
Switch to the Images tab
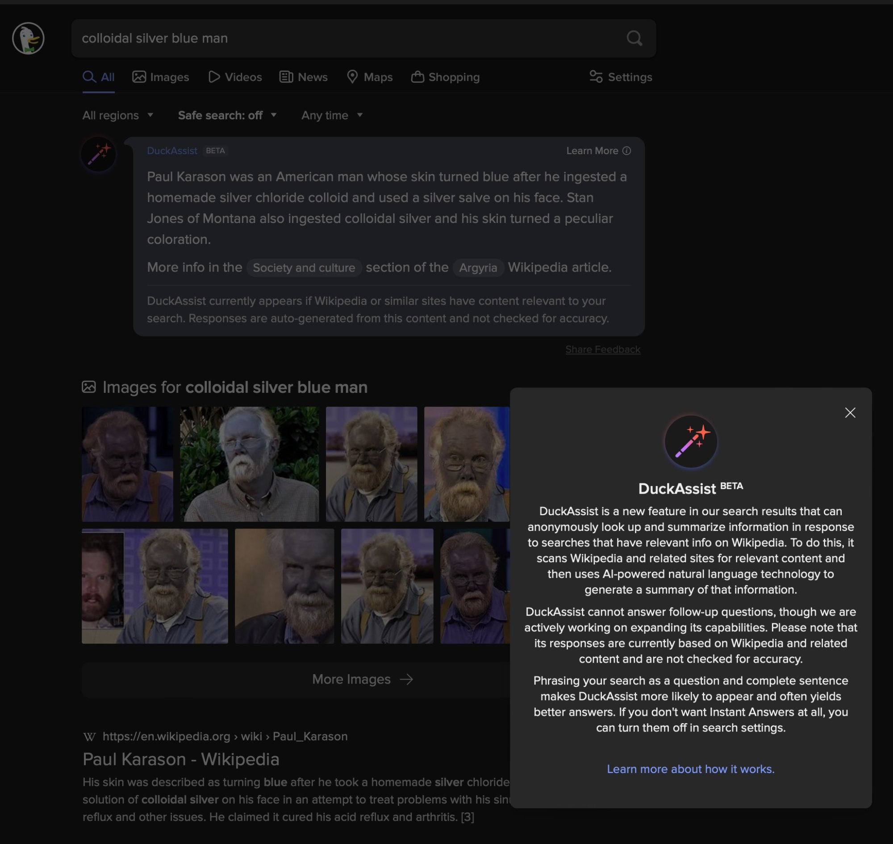point(161,77)
